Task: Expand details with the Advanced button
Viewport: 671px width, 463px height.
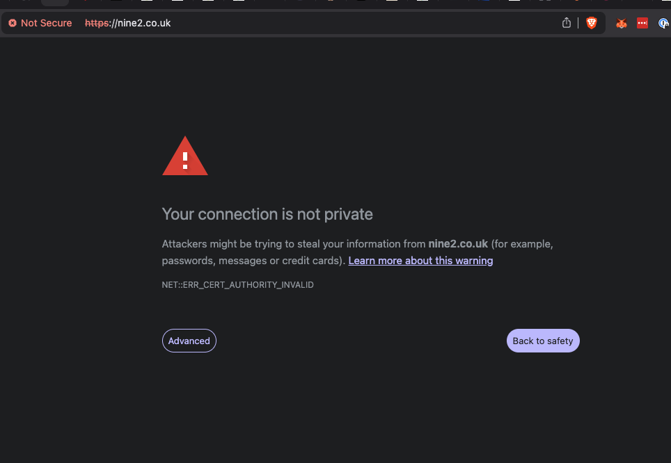Action: [x=189, y=341]
